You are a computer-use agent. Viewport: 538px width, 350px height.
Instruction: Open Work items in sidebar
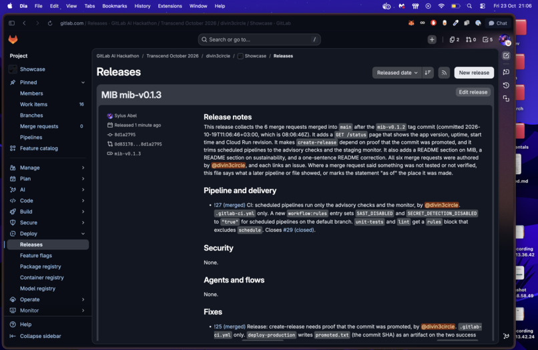47,104
